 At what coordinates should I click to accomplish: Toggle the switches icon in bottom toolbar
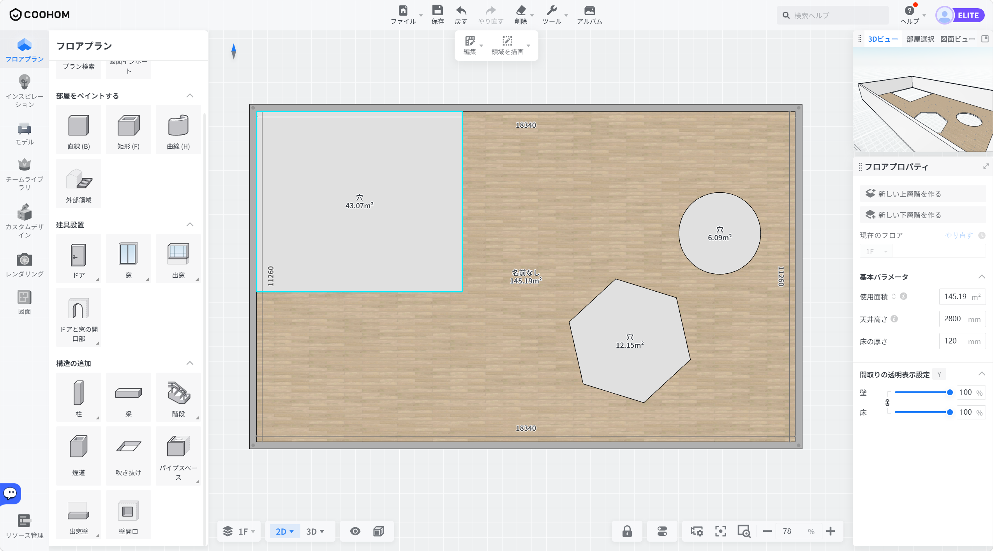[662, 531]
